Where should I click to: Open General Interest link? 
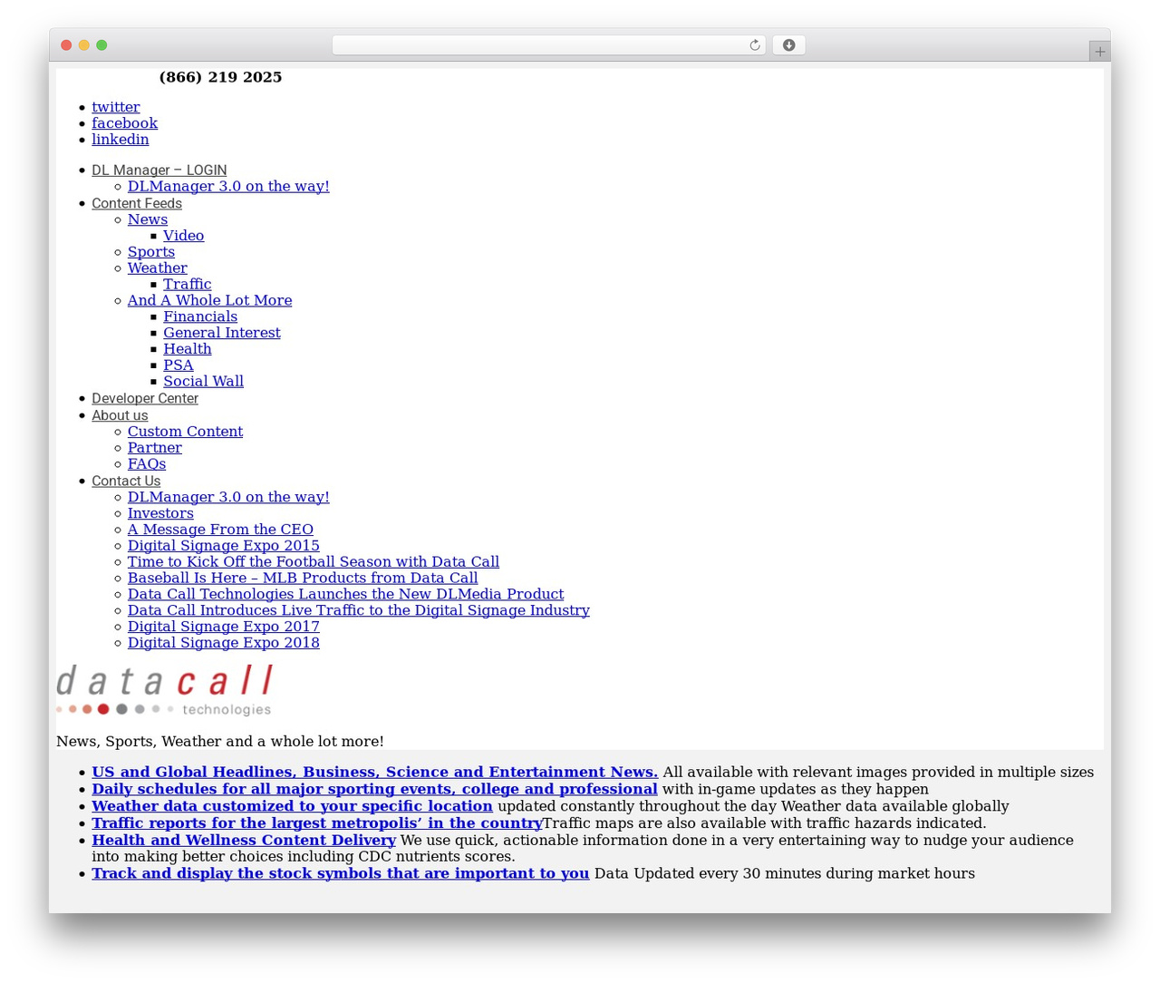222,334
